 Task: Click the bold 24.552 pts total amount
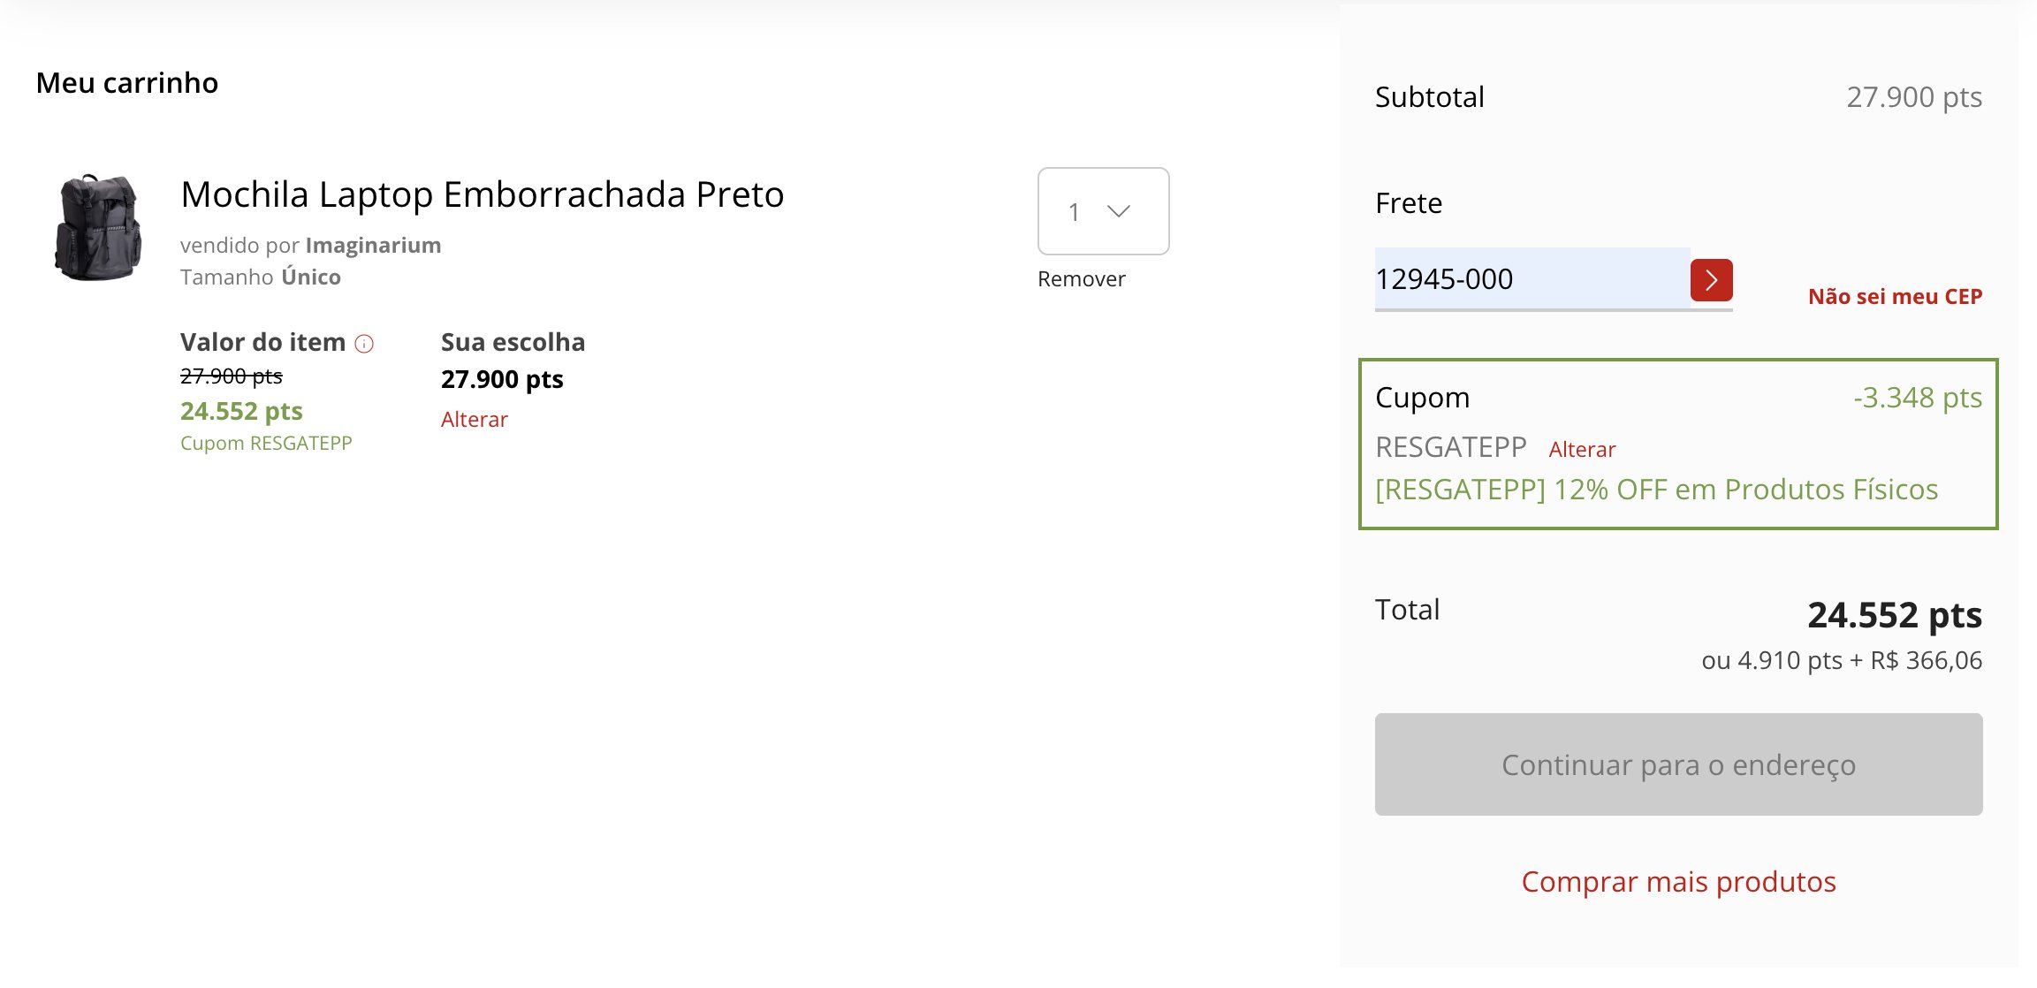click(x=1894, y=615)
